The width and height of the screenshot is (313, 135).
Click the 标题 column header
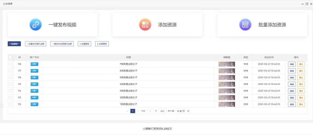tap(128, 57)
